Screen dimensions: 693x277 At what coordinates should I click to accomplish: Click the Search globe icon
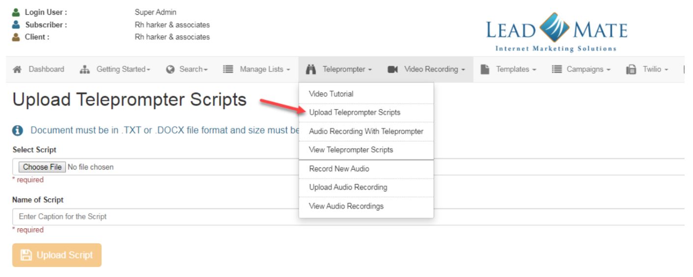click(x=170, y=70)
